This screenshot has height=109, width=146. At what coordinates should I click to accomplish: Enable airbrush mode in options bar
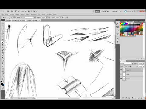coord(63,17)
